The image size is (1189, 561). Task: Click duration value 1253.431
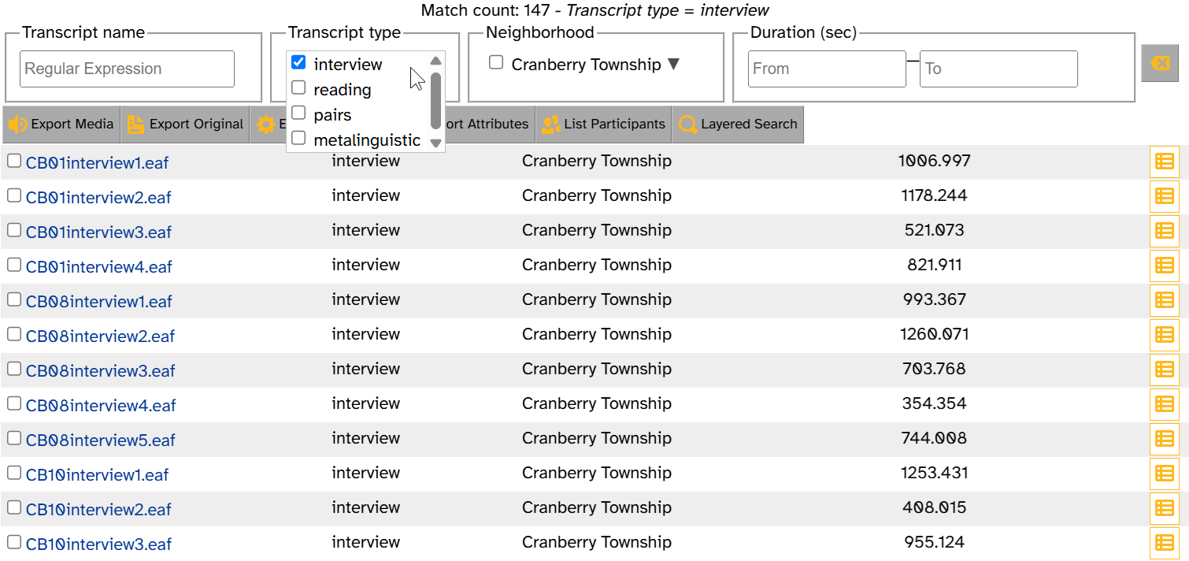click(x=935, y=473)
